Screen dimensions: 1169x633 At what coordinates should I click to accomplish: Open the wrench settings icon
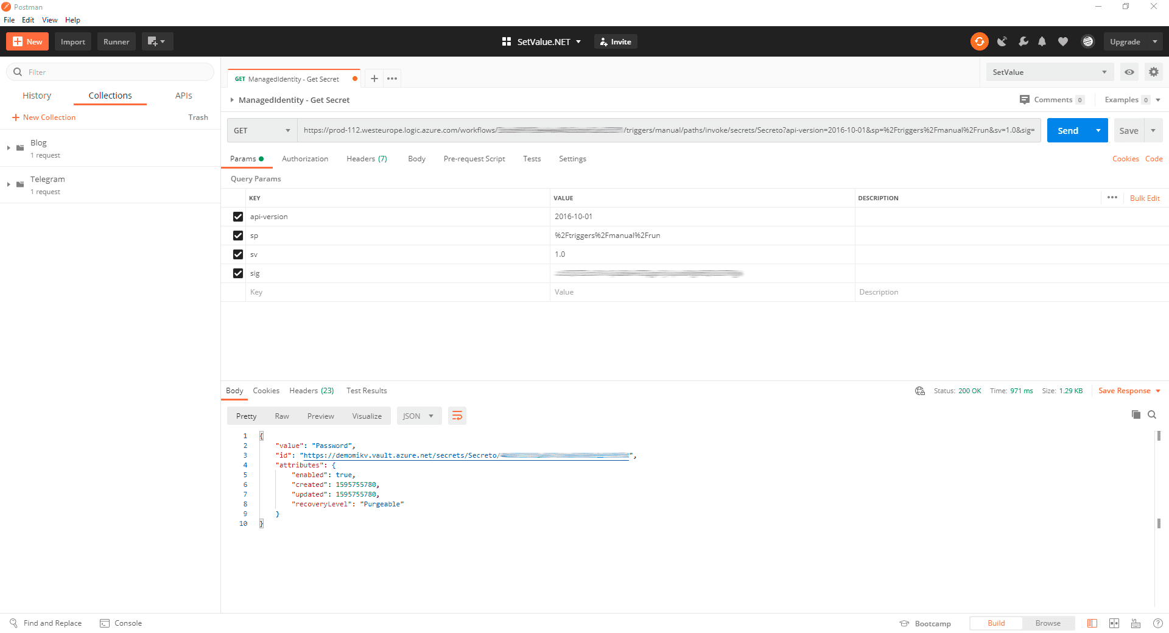pos(1023,41)
